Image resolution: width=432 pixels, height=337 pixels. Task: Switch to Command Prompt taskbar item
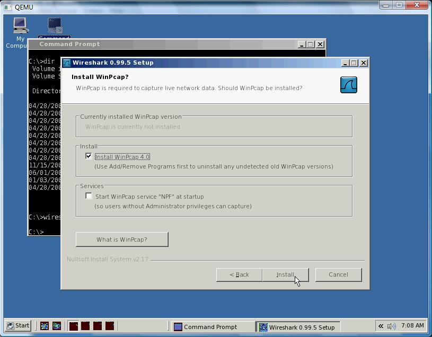click(x=210, y=327)
